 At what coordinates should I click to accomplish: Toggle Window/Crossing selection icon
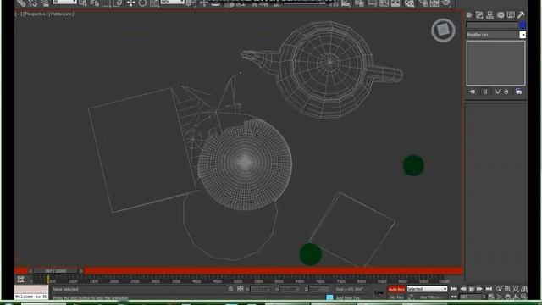click(118, 3)
